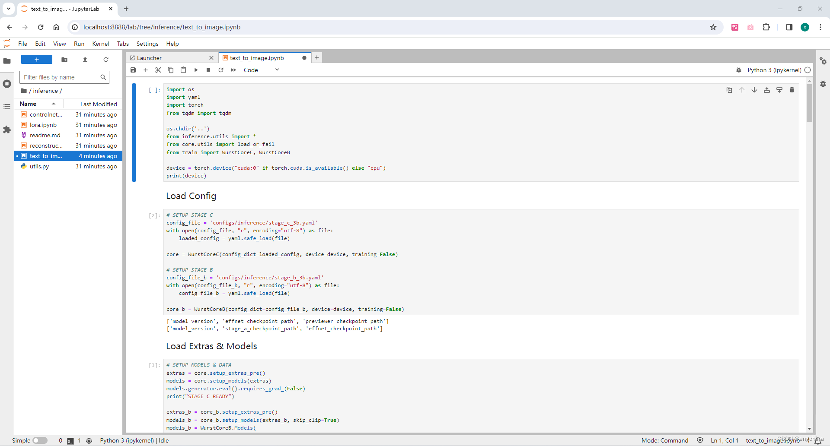Move active cell down arrow
Screen dimensions: 830x446
(x=754, y=90)
